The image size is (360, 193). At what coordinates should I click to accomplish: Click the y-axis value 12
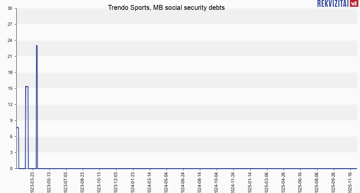10,105
